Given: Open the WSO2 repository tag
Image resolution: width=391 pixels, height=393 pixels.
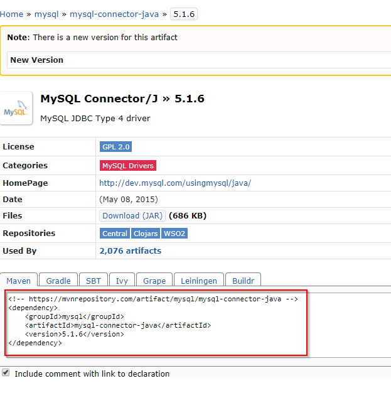Looking at the screenshot, I should 174,234.
